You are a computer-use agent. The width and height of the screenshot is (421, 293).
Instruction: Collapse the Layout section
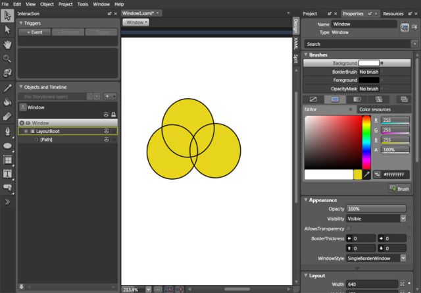tap(306, 275)
